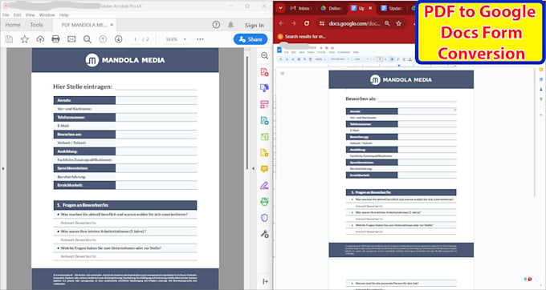Switch to second Google Docs tab in Chrome
The width and height of the screenshot is (546, 290).
pos(392,8)
